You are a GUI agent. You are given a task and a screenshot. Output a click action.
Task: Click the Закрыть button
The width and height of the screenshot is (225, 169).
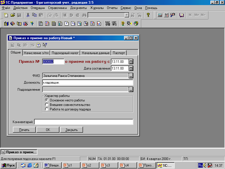coord(71,130)
